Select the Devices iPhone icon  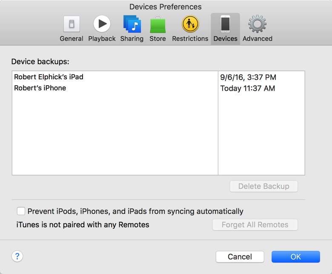pyautogui.click(x=225, y=24)
